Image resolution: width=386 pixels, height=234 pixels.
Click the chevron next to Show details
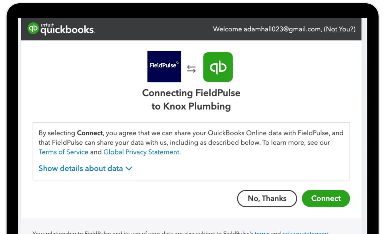(x=129, y=168)
